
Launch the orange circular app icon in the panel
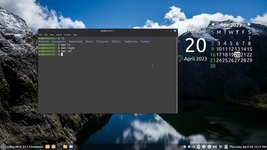tap(53, 147)
